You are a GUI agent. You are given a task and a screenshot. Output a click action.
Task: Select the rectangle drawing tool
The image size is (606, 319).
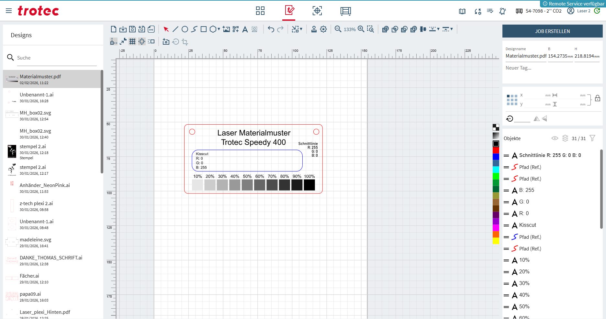pos(204,29)
